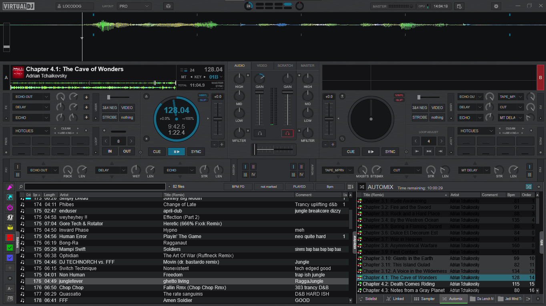Select junglefever ghetto living track row
The width and height of the screenshot is (546, 306).
(x=184, y=281)
